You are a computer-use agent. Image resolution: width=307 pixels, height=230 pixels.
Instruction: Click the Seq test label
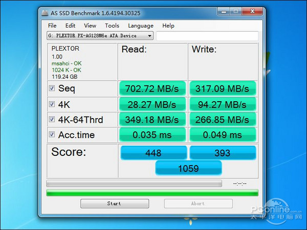tap(67, 88)
